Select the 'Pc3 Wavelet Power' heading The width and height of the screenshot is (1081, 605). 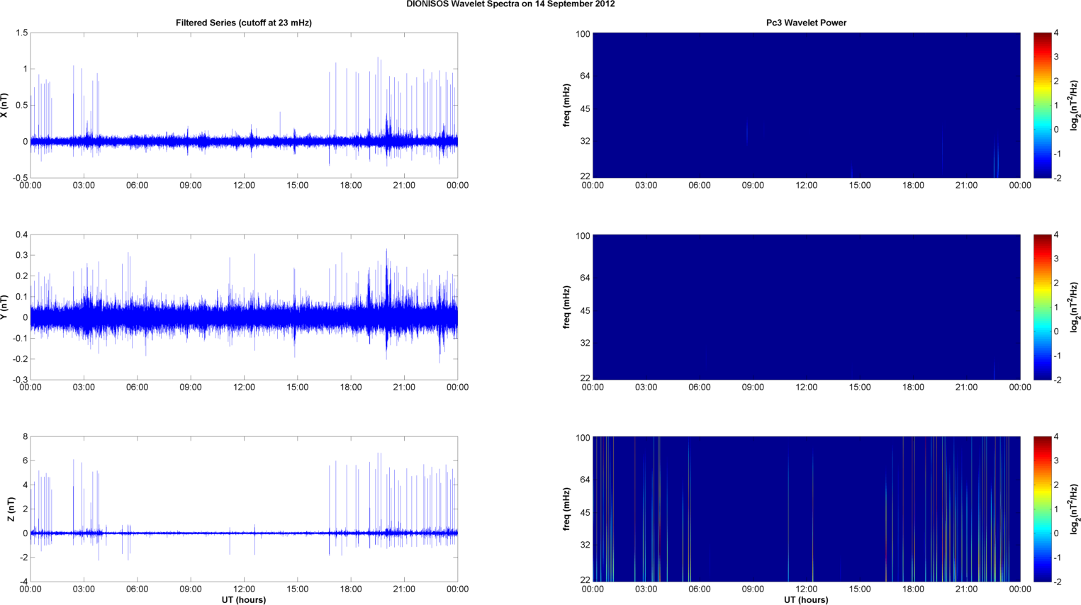point(806,23)
